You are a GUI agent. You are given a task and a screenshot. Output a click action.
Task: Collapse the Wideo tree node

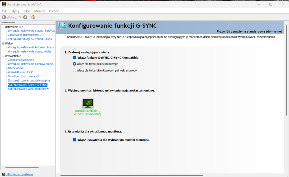pos(3,44)
